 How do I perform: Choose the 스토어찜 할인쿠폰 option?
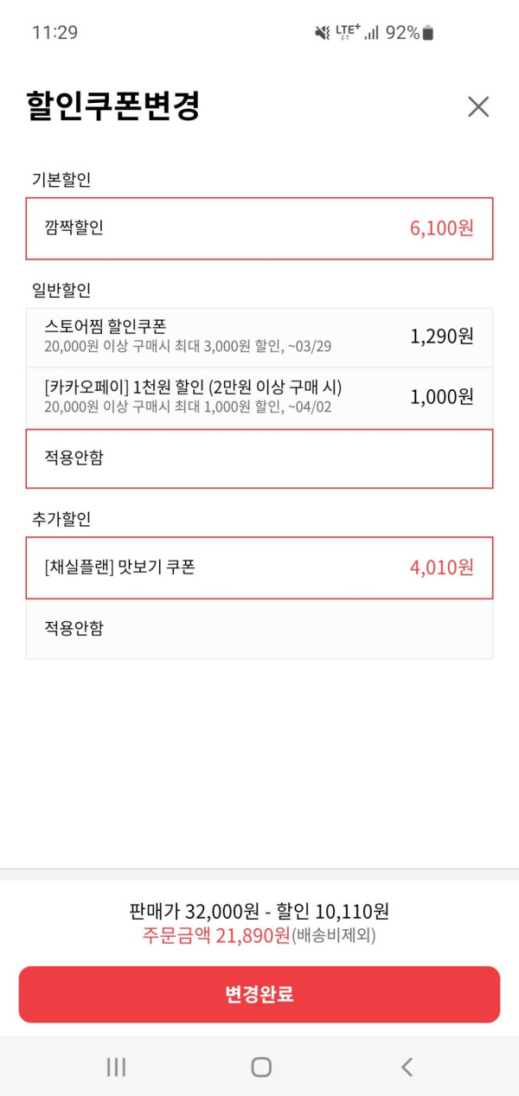click(259, 336)
